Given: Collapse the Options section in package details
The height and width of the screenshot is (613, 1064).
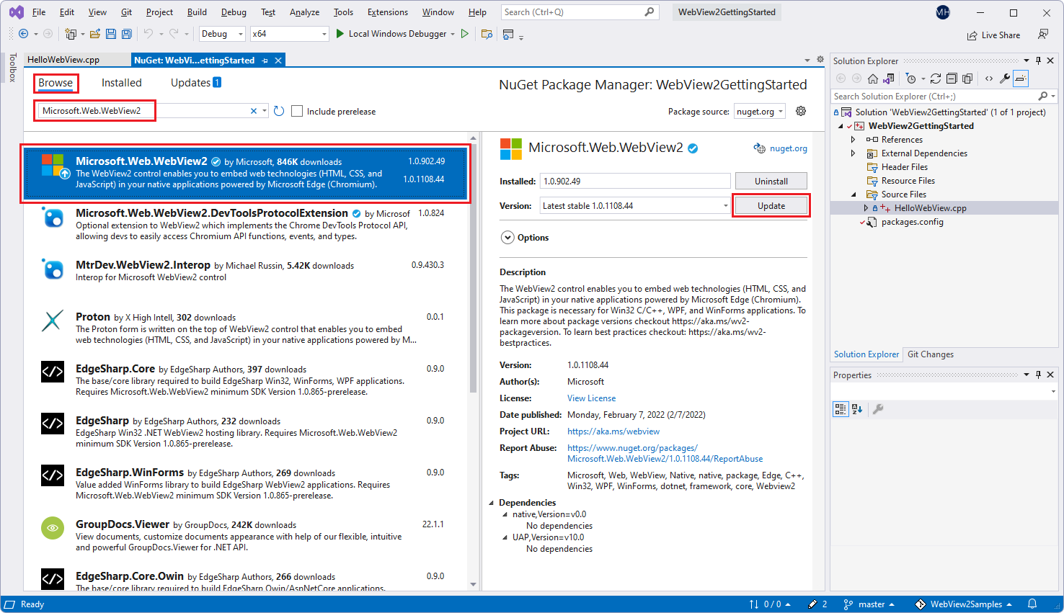Looking at the screenshot, I should 507,237.
